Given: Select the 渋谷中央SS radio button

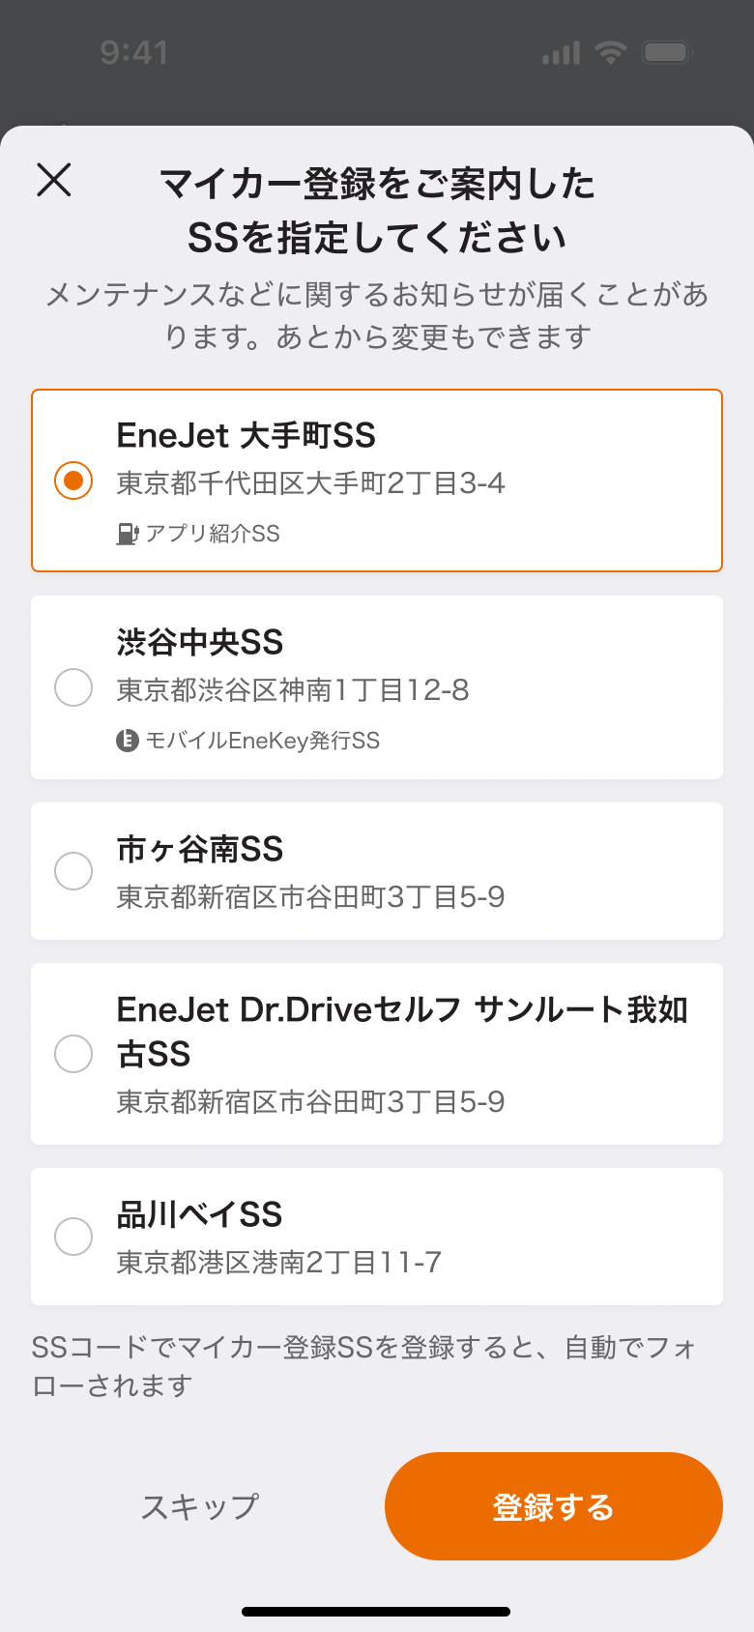Looking at the screenshot, I should click(x=73, y=687).
